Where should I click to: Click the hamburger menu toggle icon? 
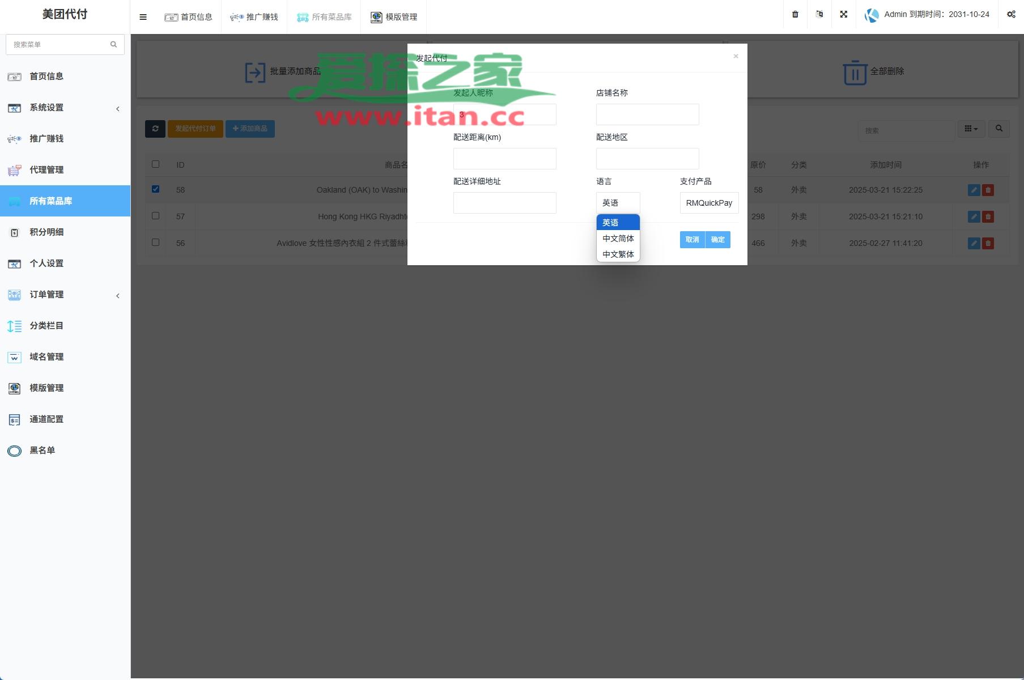[x=143, y=17]
